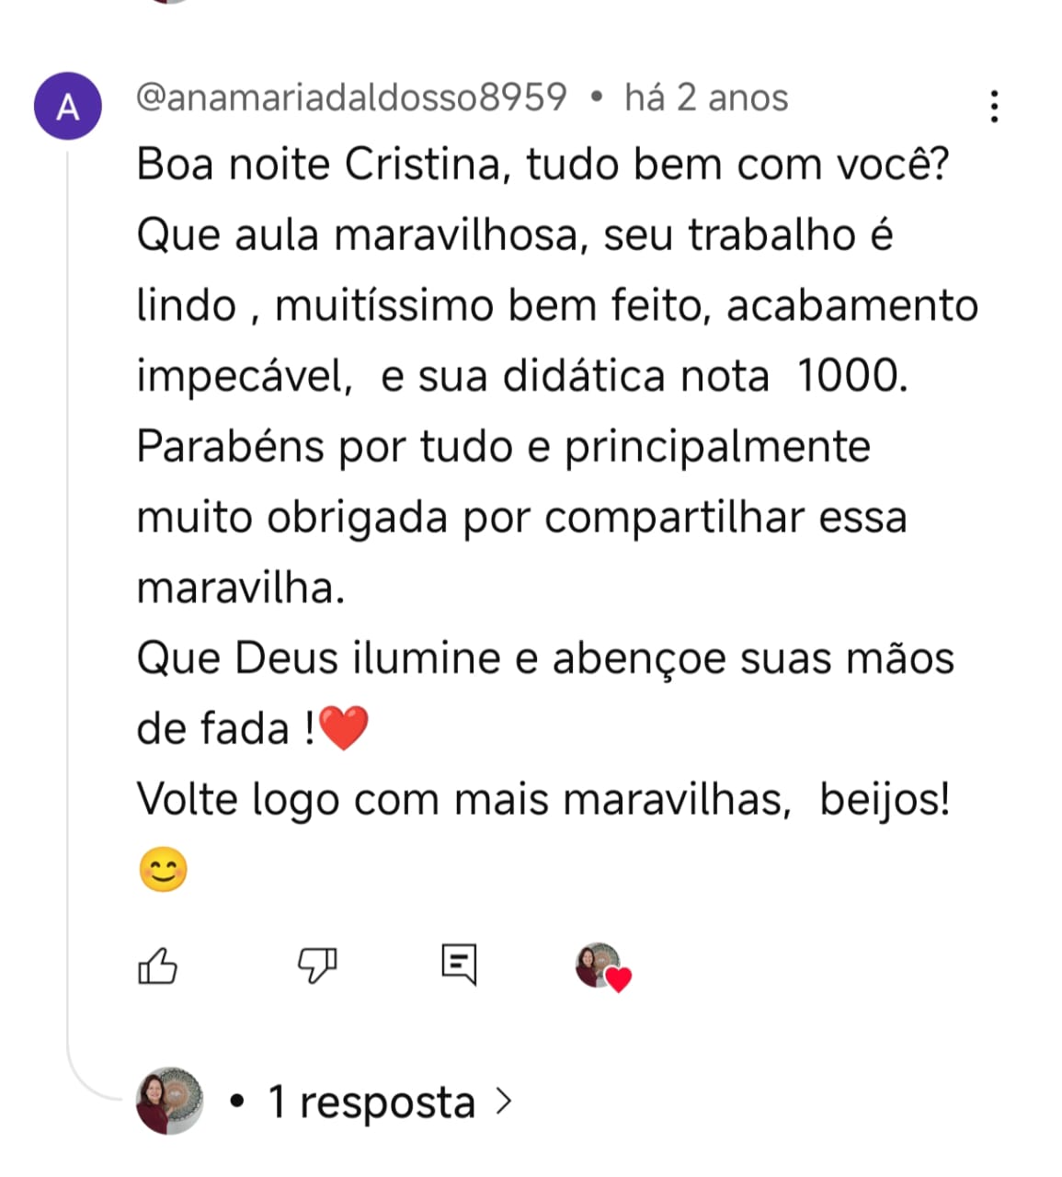
Task: Expand the "1 resposta" reply thread
Action: pyautogui.click(x=371, y=1102)
